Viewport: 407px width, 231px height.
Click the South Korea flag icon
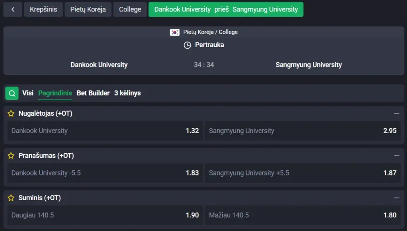click(x=175, y=32)
